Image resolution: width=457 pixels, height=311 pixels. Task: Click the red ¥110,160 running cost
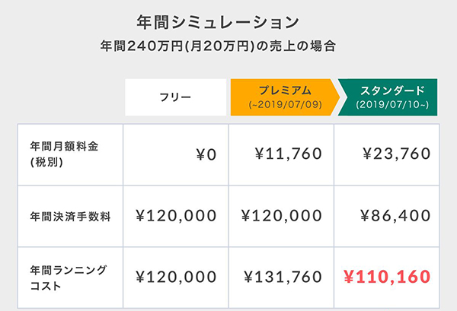(387, 277)
